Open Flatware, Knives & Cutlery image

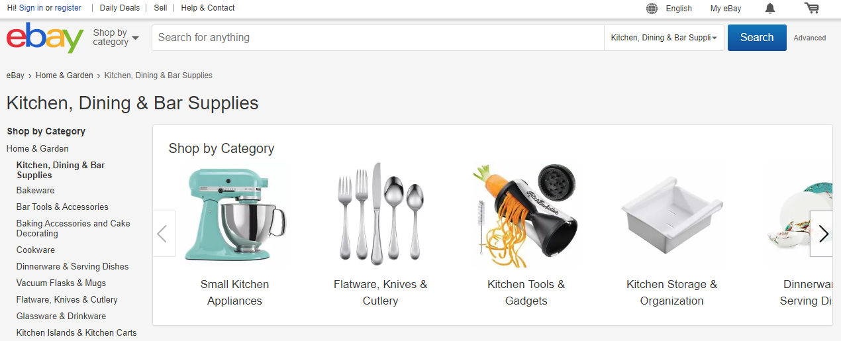(x=380, y=215)
